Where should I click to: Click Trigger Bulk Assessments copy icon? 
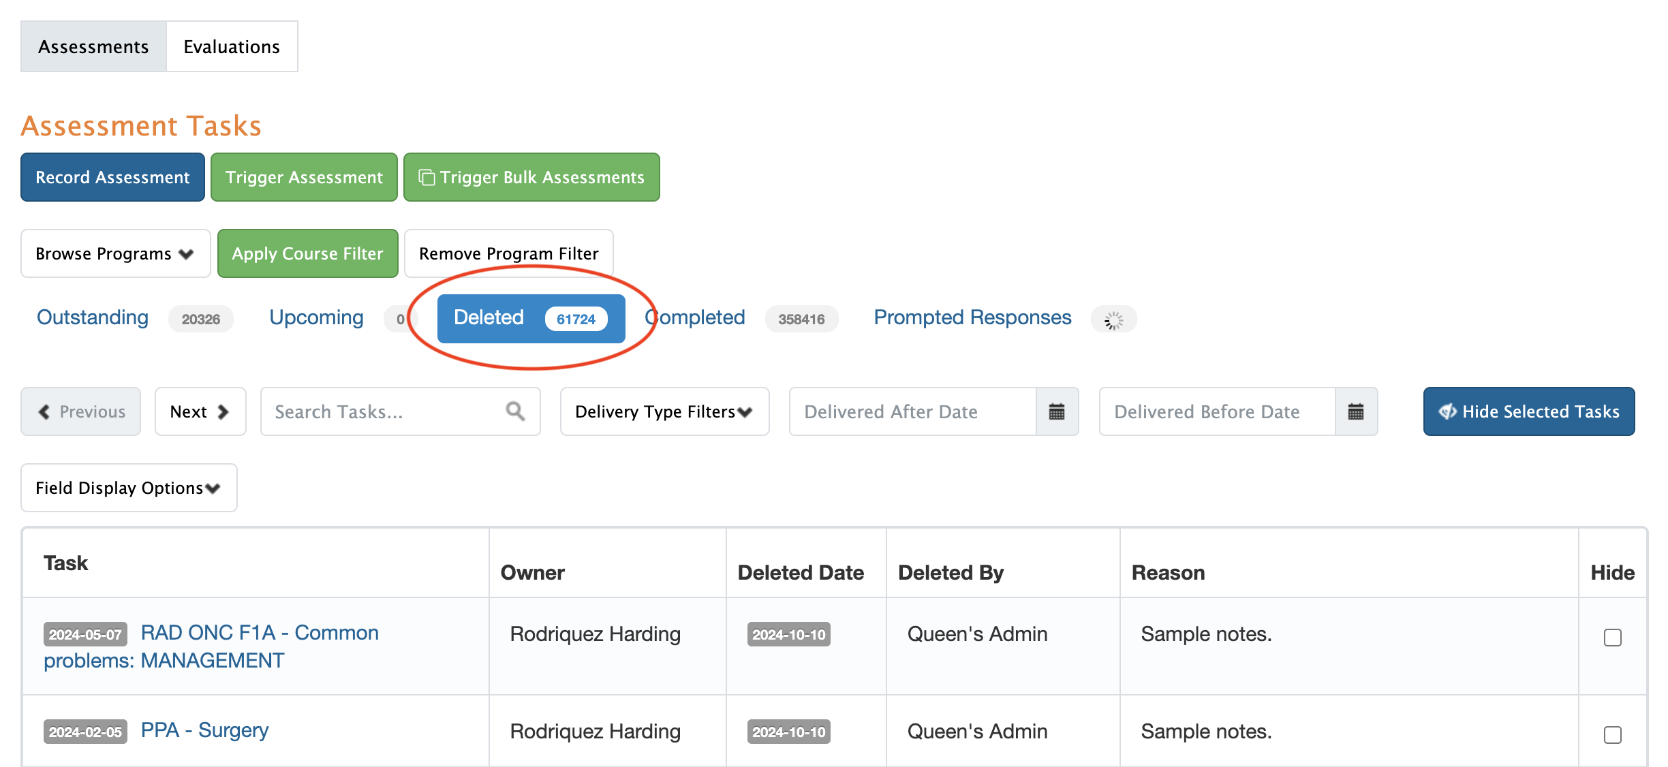point(427,177)
